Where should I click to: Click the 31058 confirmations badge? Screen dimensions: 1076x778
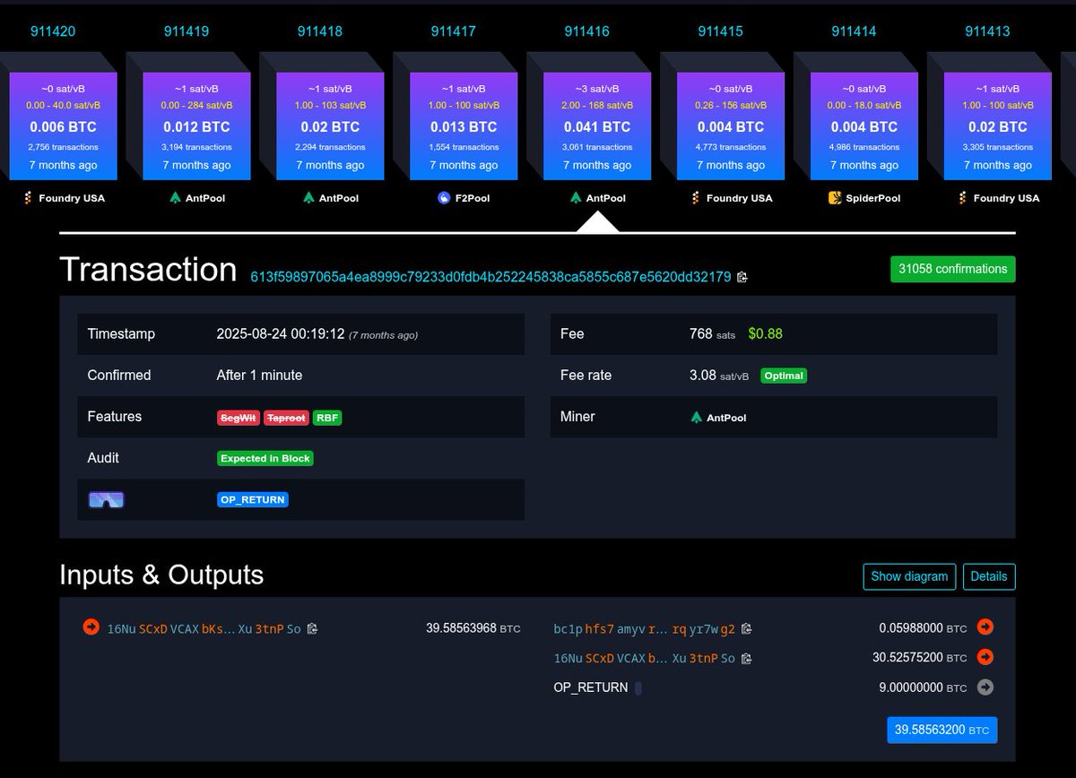[x=953, y=269]
